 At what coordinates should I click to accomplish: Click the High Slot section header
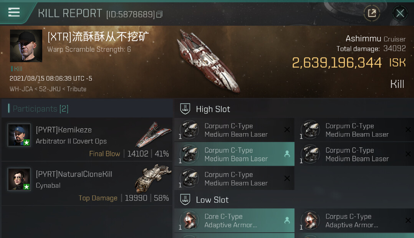click(x=213, y=109)
